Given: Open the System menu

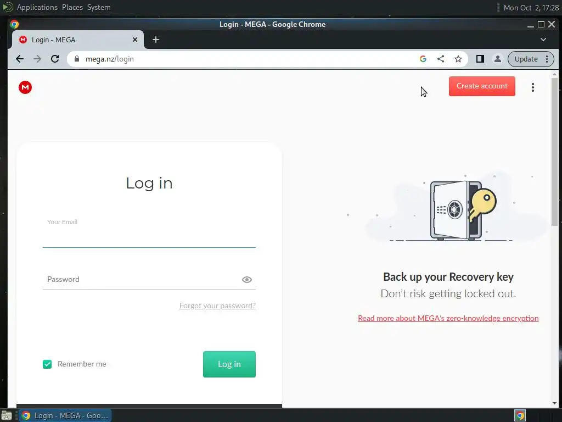Looking at the screenshot, I should click(x=99, y=7).
